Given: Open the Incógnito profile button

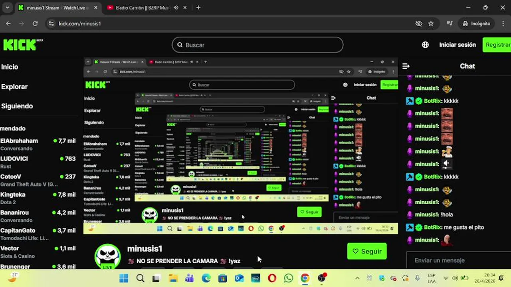Looking at the screenshot, I should pyautogui.click(x=476, y=24).
